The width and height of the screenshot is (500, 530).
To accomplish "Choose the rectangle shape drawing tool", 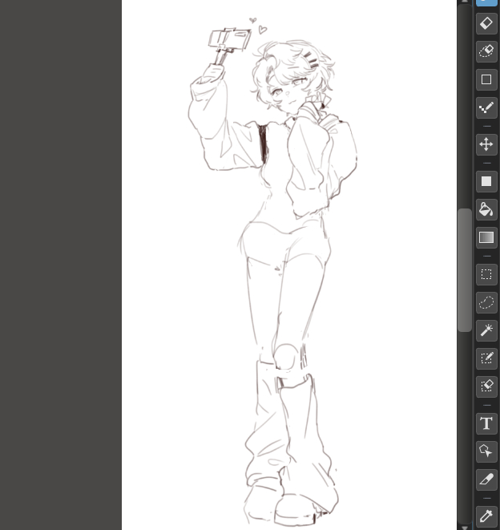I will [486, 79].
